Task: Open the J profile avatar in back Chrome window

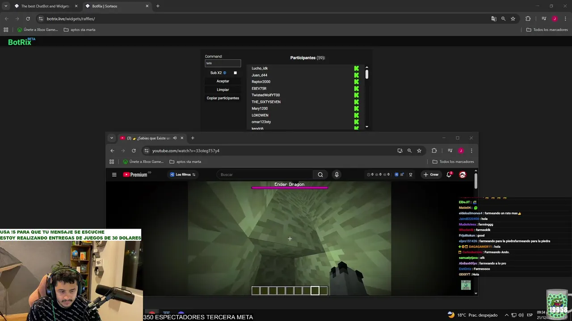Action: coord(555,19)
